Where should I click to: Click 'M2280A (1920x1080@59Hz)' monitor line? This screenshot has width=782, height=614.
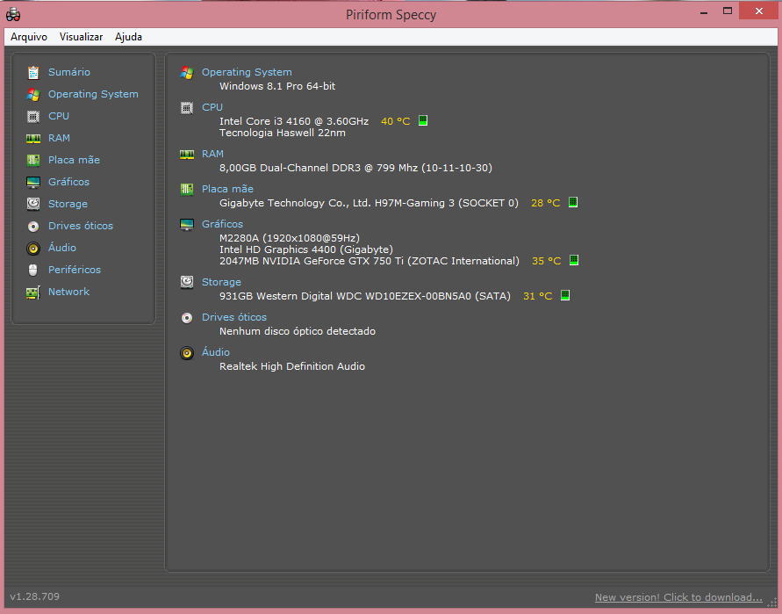tap(290, 238)
